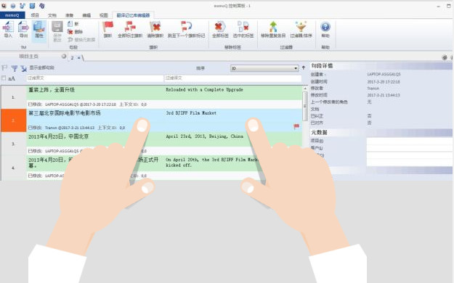The width and height of the screenshot is (454, 283).
Task: Click the Export (导出) ribbon icon
Action: click(x=23, y=30)
